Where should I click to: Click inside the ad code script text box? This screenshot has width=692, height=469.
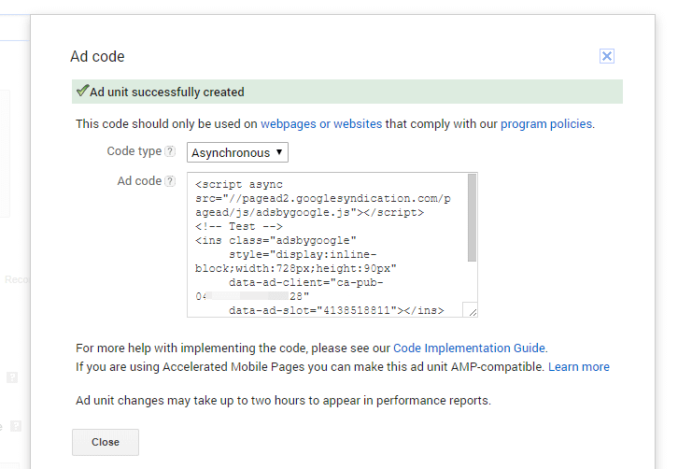327,245
